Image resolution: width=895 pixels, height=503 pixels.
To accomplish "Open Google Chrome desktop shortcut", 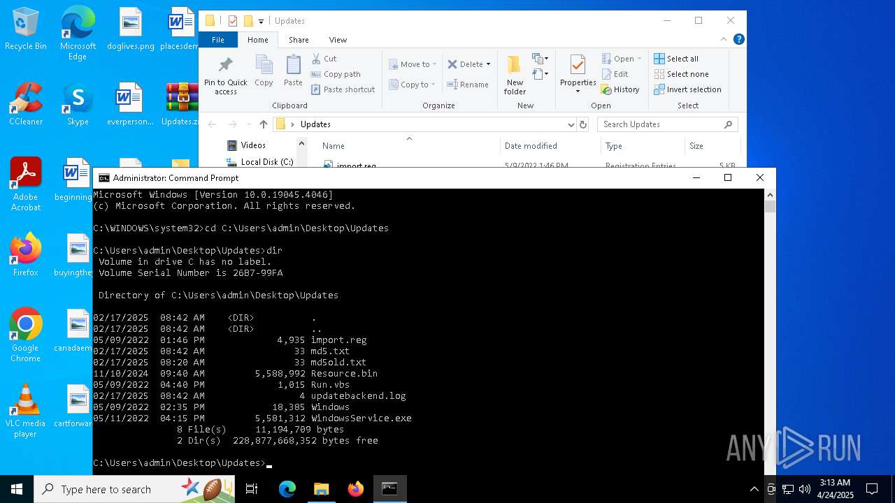I will click(26, 335).
